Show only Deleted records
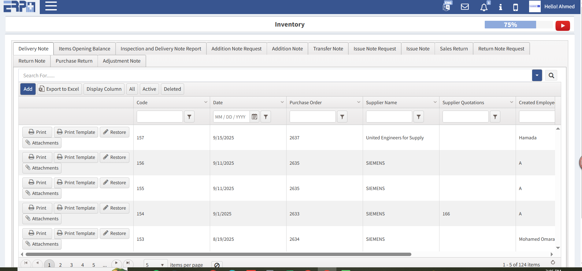 [x=172, y=89]
